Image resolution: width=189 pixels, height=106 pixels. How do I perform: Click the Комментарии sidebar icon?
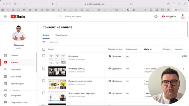tap(5, 84)
